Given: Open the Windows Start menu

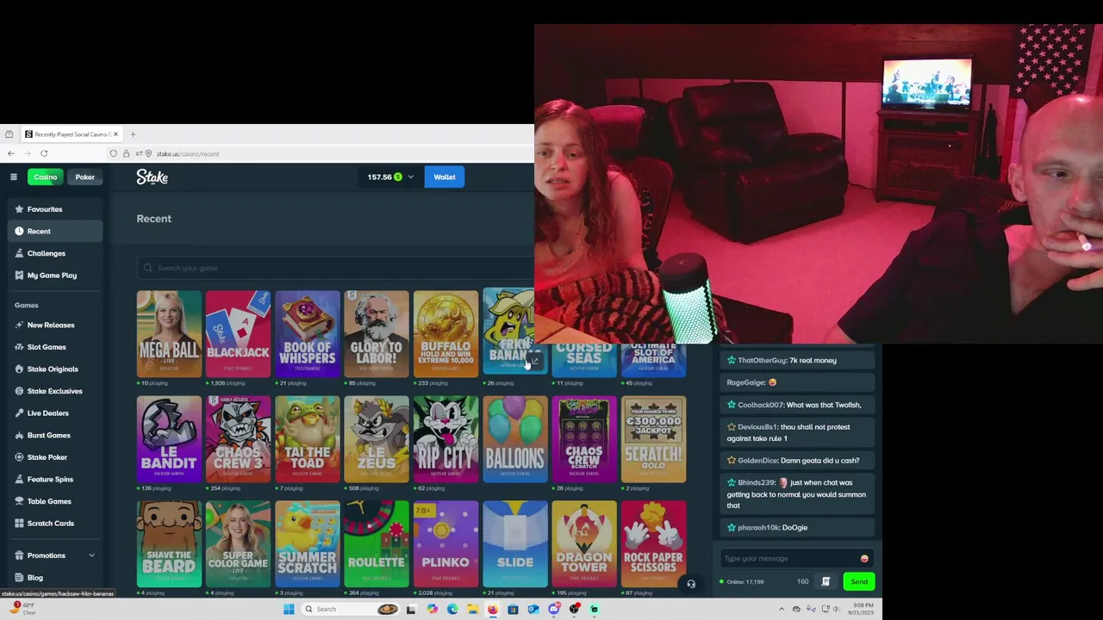Looking at the screenshot, I should point(289,609).
